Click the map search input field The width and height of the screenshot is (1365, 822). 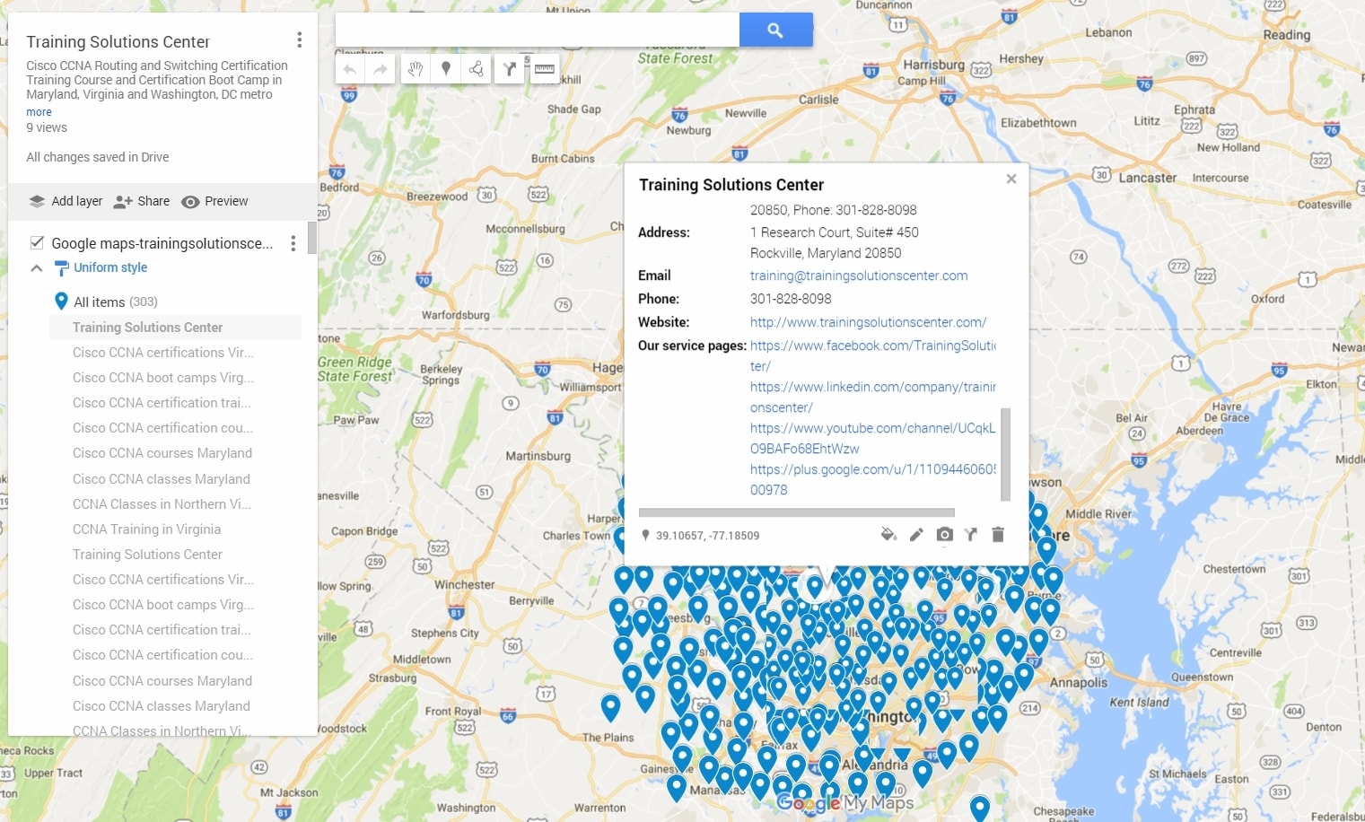[538, 30]
